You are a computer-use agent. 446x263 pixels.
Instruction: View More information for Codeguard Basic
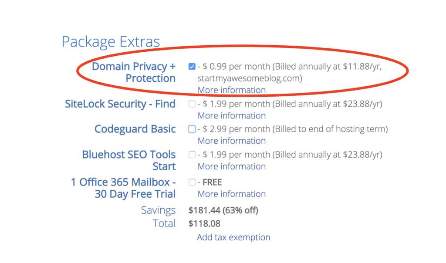click(x=232, y=141)
